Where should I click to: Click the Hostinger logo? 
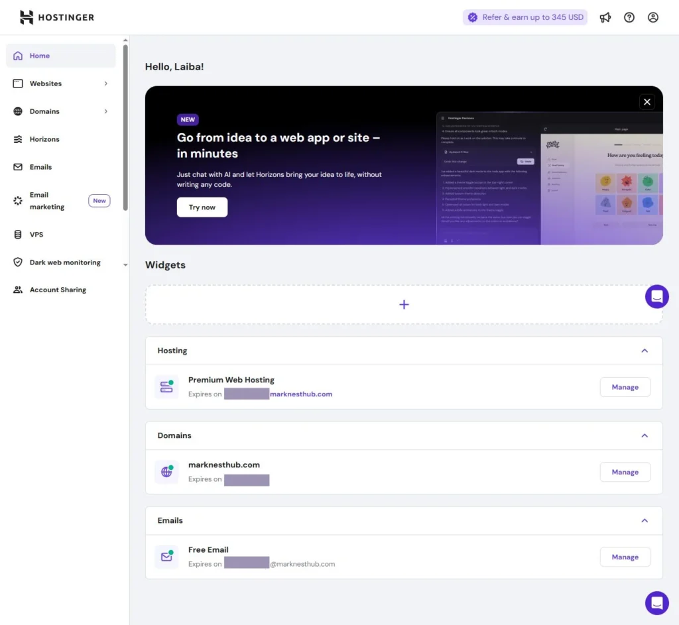[x=57, y=17]
